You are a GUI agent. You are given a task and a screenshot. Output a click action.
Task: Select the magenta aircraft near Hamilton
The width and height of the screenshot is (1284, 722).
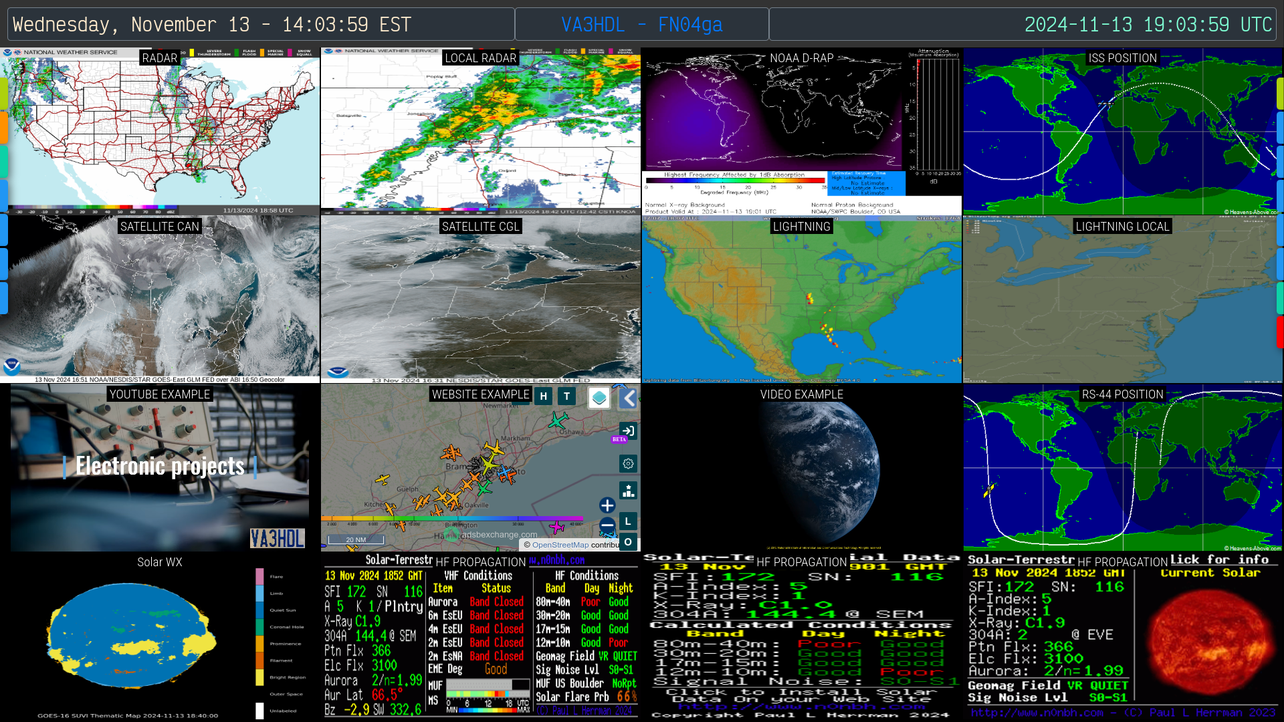(556, 527)
